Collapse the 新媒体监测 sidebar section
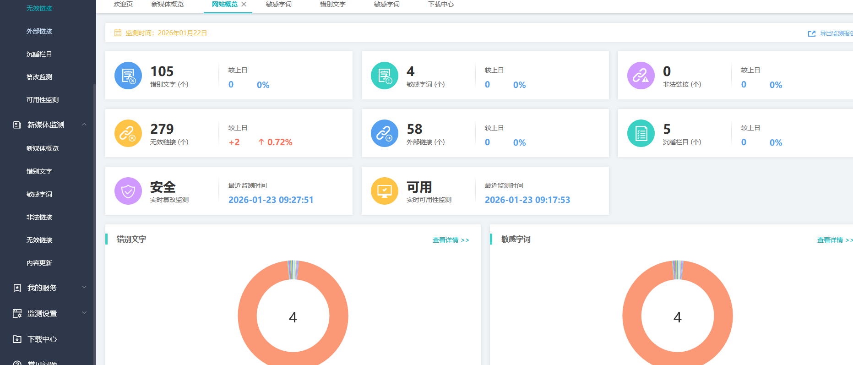 click(x=84, y=125)
